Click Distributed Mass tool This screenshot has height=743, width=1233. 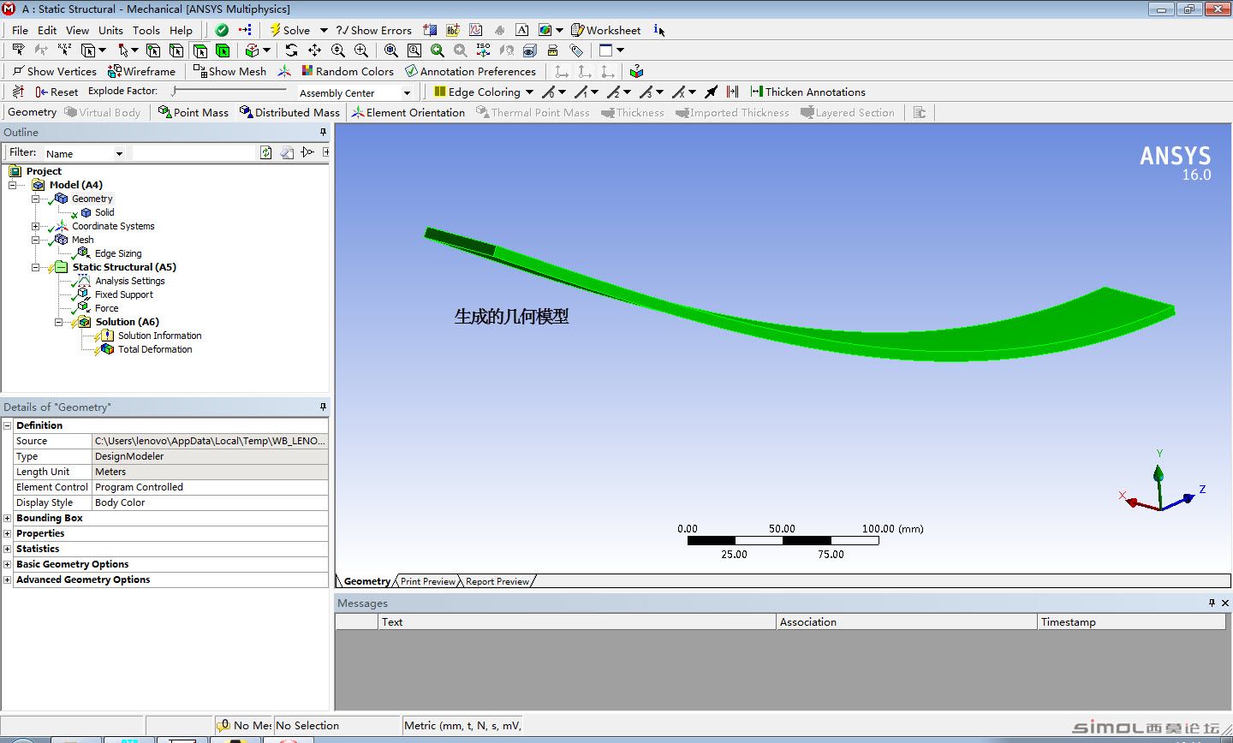289,112
